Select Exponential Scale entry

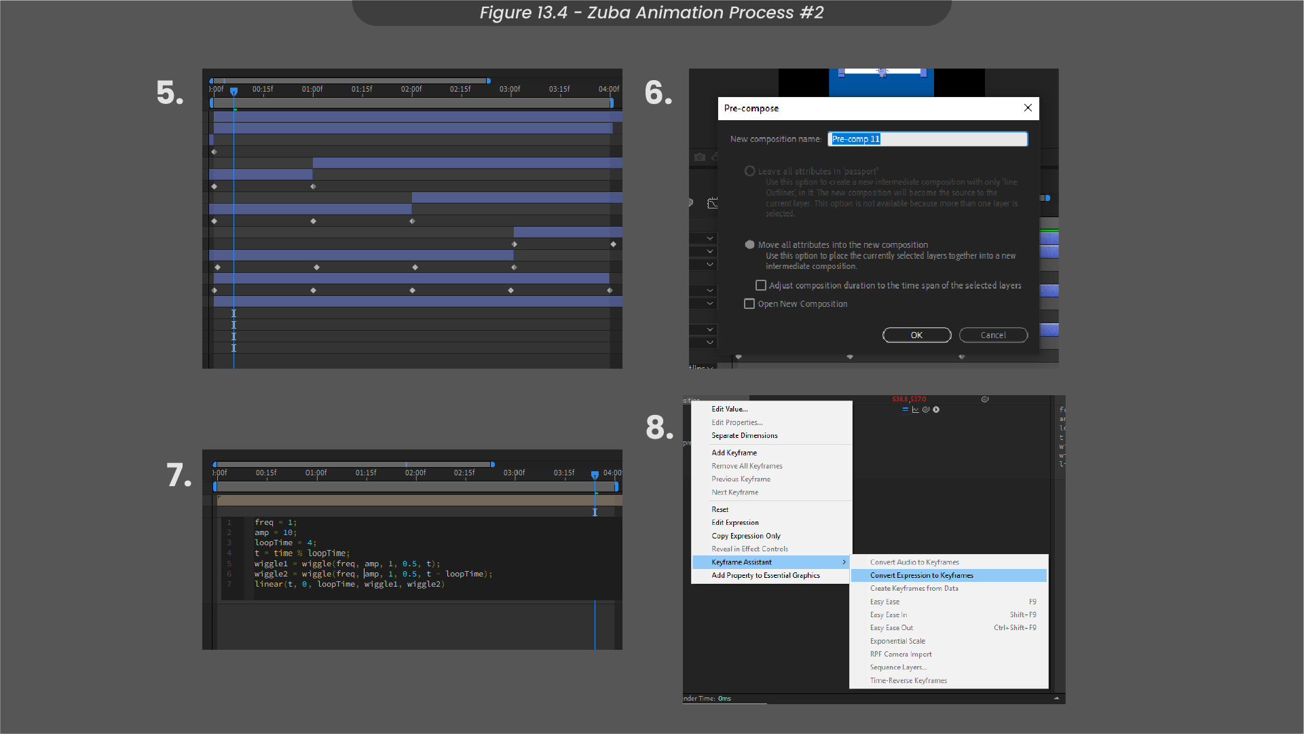[897, 641]
